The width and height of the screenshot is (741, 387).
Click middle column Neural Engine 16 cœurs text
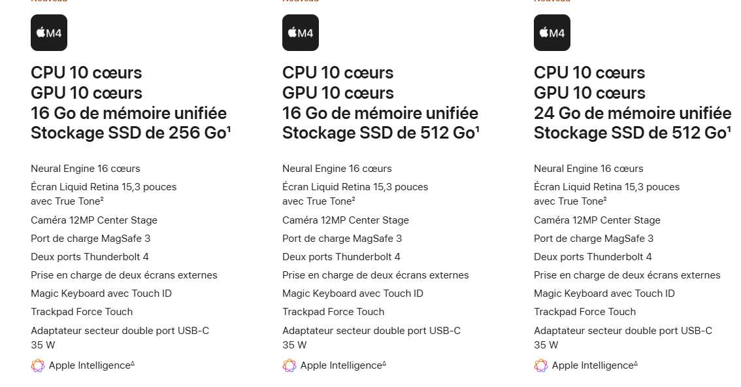(x=337, y=169)
